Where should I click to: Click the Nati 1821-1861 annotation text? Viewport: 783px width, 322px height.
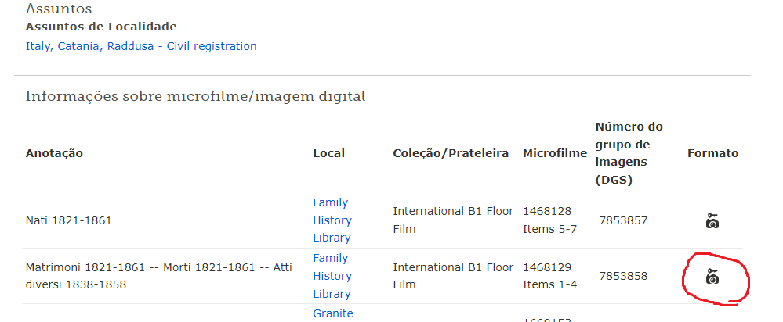[69, 220]
